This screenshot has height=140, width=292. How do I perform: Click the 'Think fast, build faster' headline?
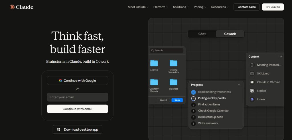(78, 42)
